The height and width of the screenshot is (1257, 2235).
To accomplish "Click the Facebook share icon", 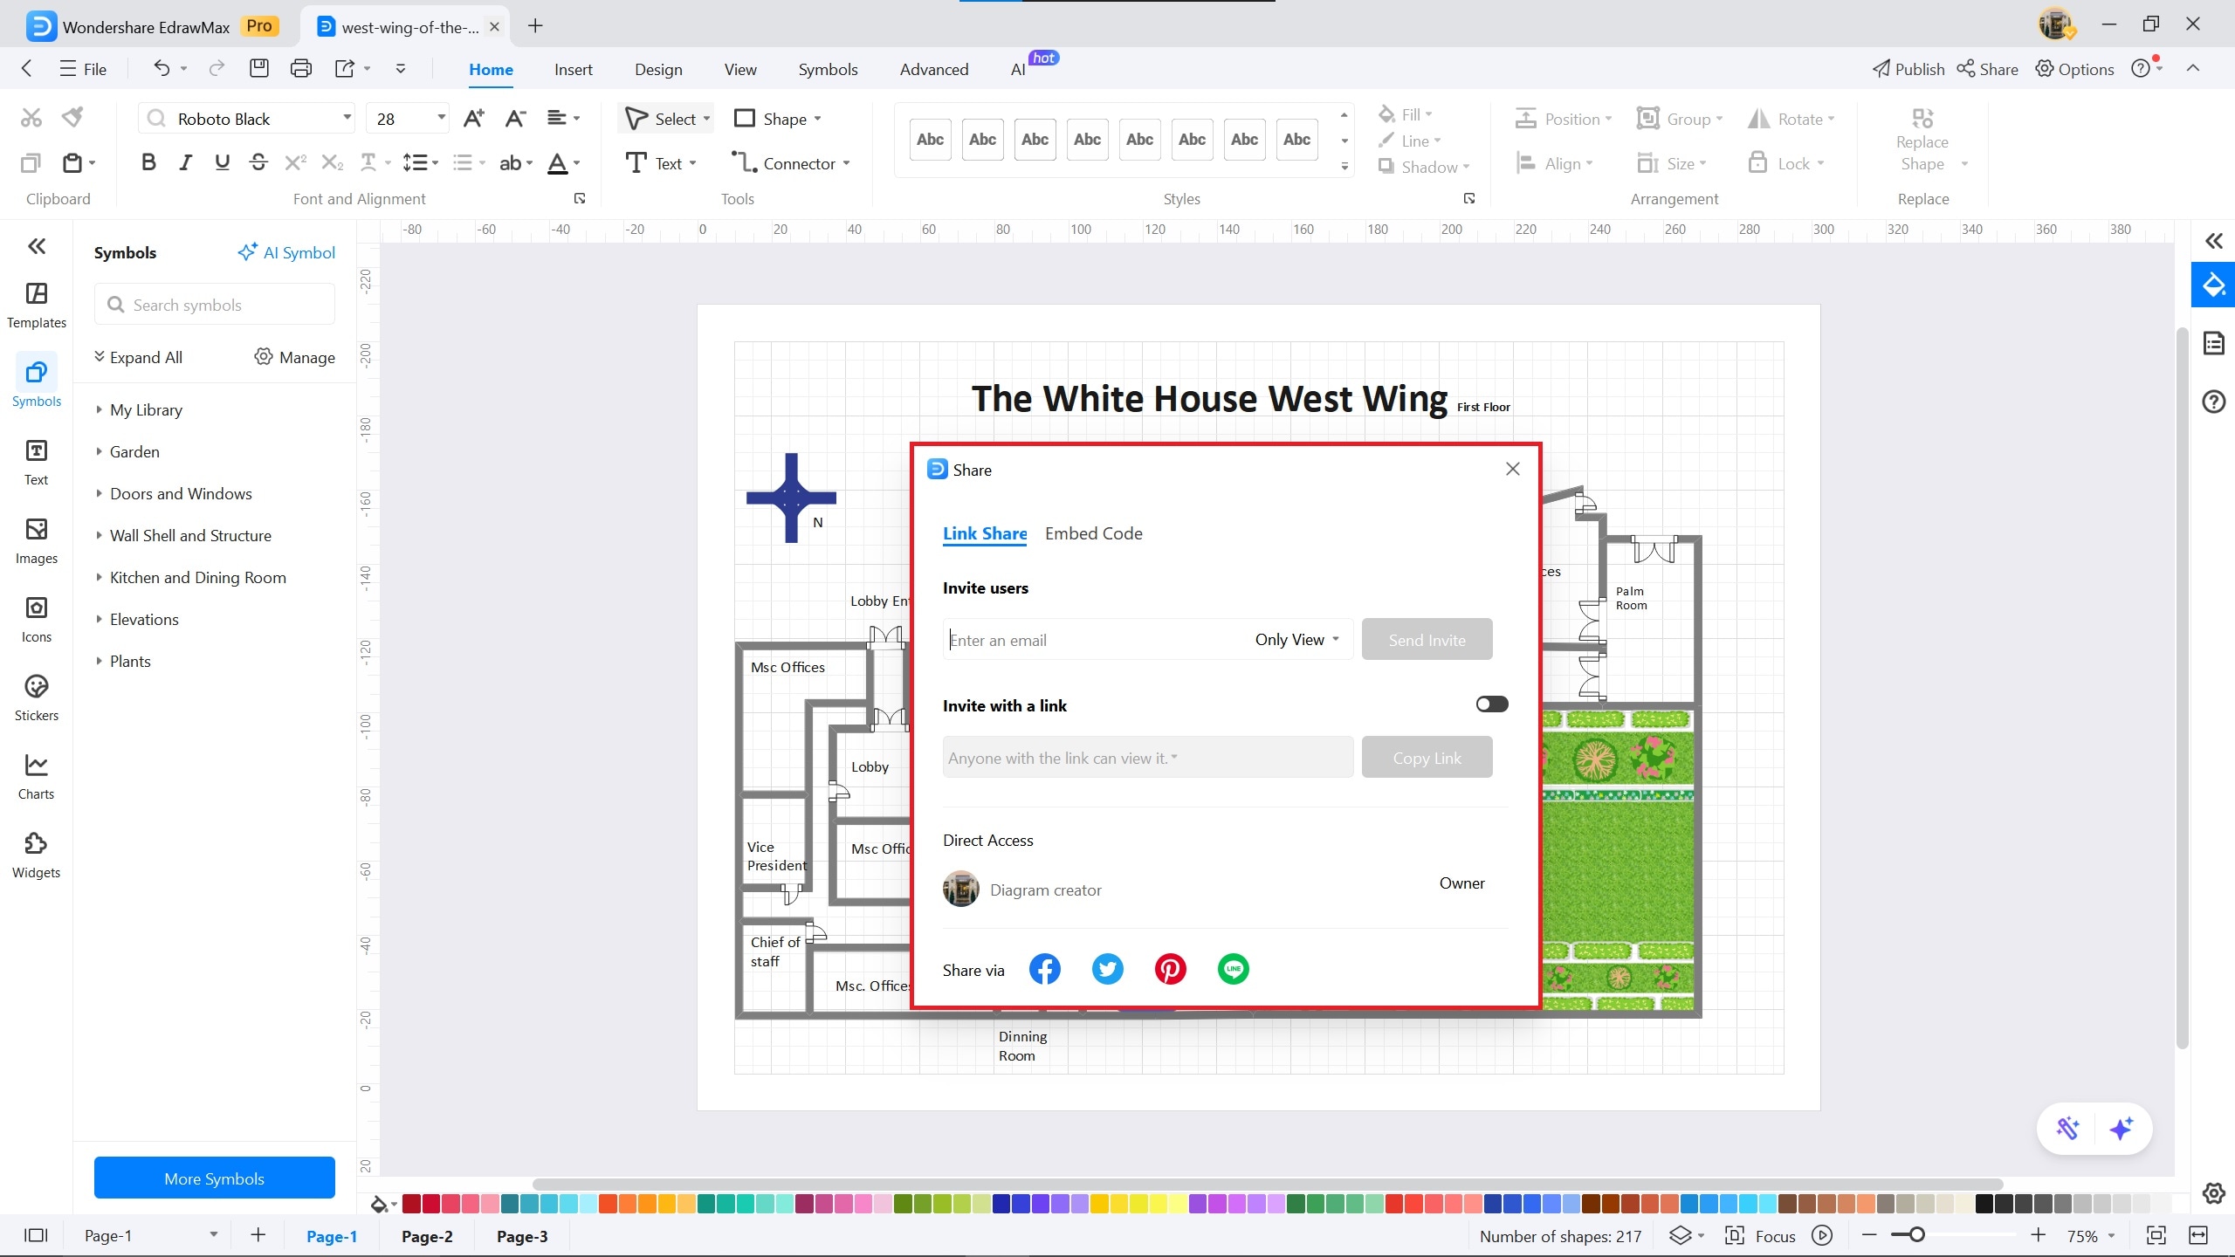I will 1044,969.
